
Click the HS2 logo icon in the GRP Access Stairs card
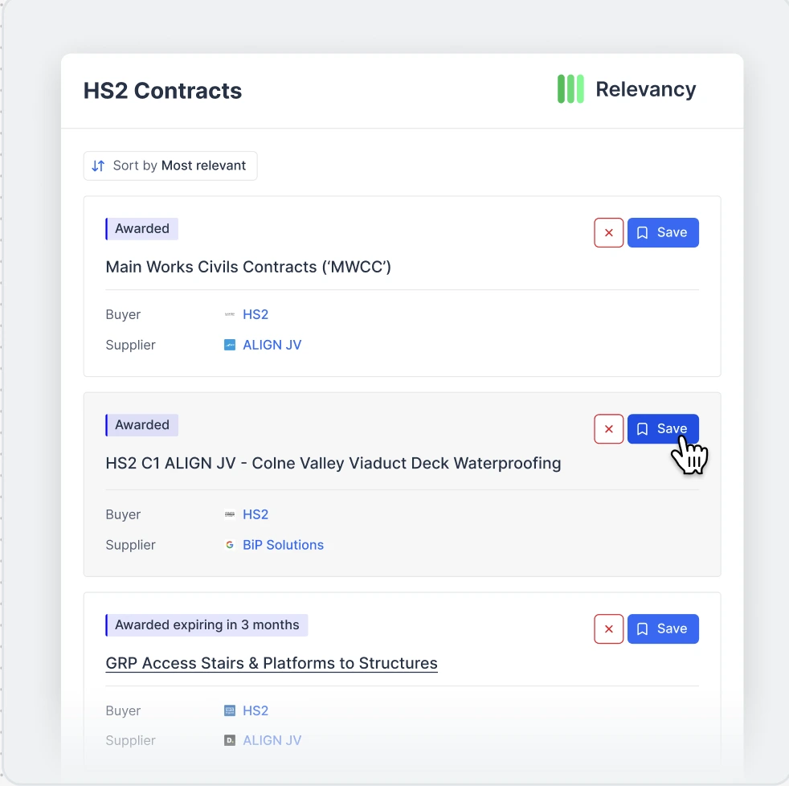pyautogui.click(x=230, y=710)
